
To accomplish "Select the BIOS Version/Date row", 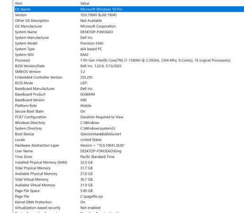I will pos(129,66).
